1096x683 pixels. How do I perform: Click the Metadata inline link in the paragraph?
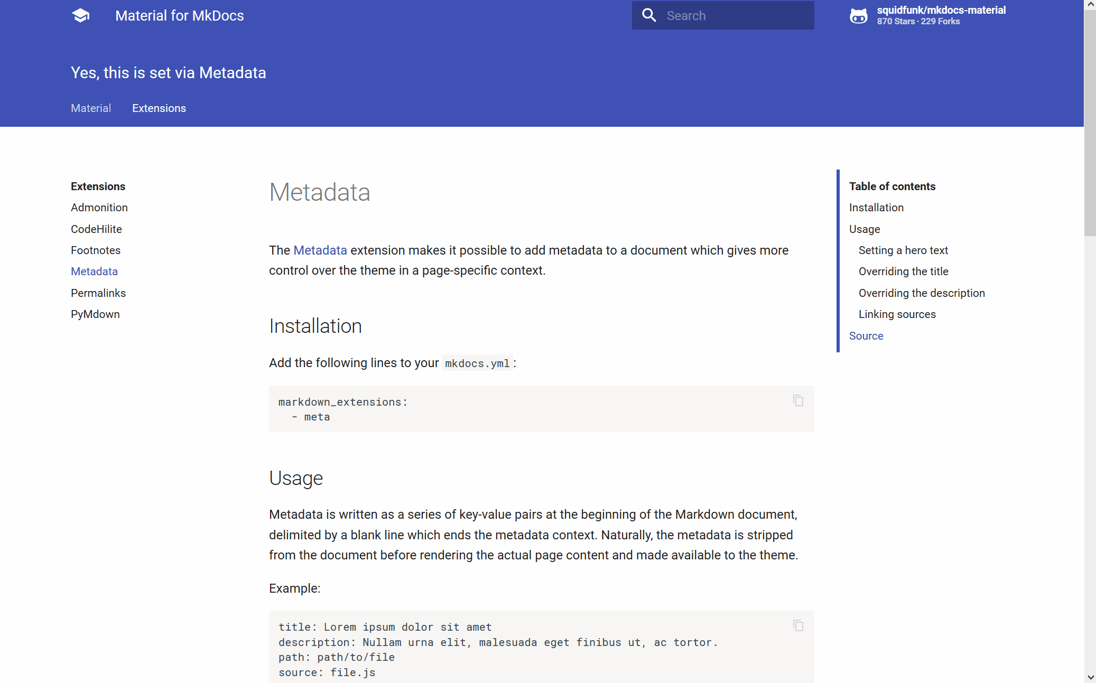(x=320, y=250)
